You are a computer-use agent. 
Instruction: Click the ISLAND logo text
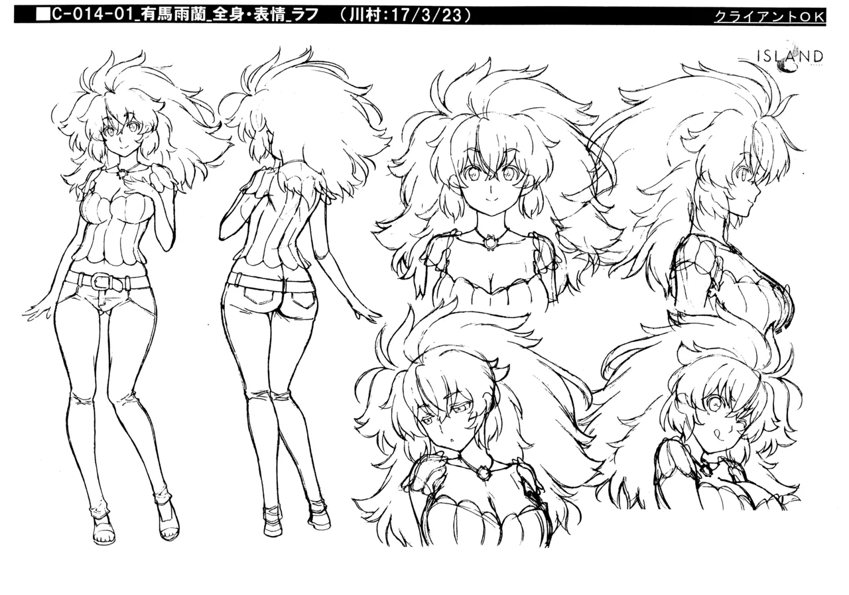click(789, 56)
